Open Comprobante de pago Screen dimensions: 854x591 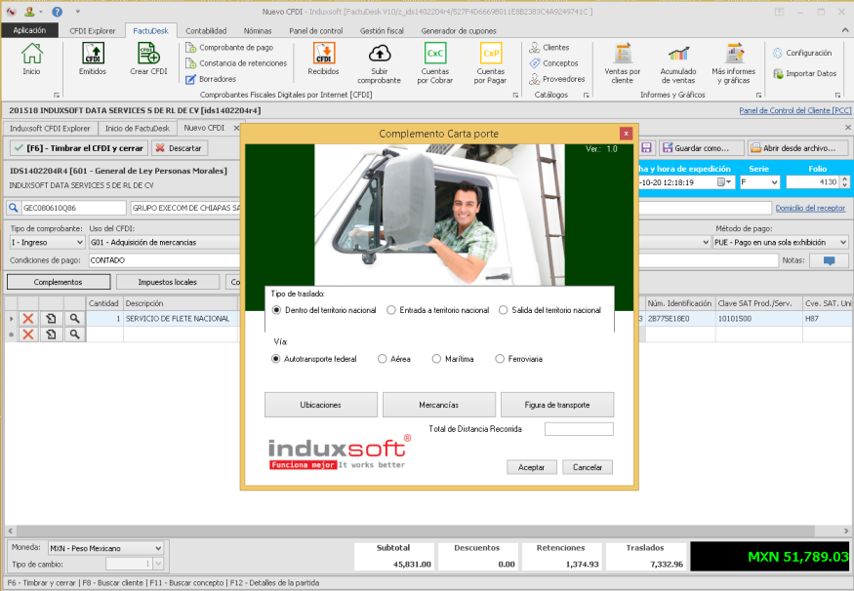pyautogui.click(x=229, y=48)
